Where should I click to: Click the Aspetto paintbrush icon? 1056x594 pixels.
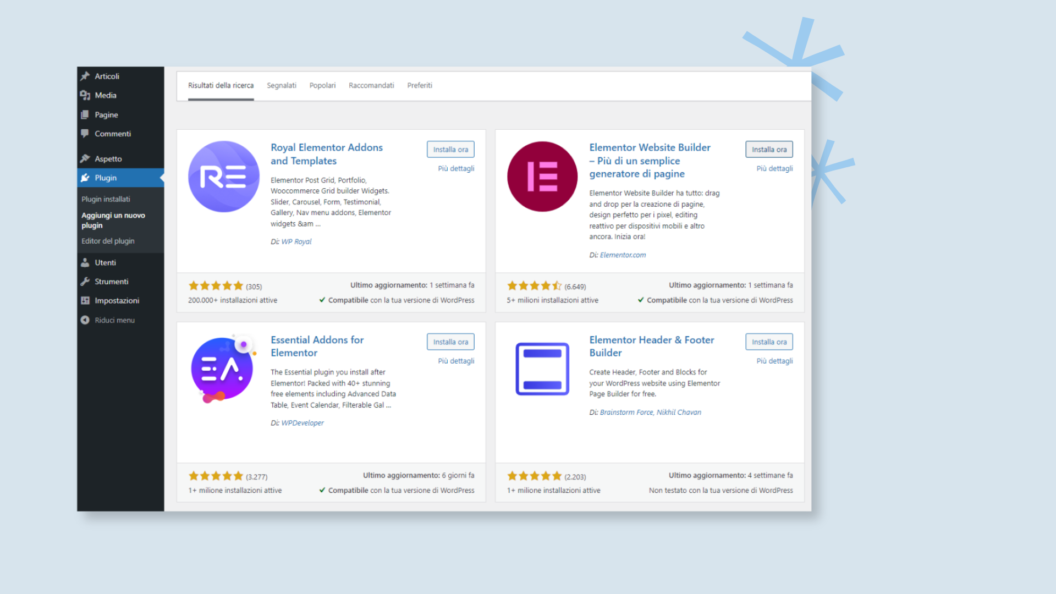[x=85, y=159]
